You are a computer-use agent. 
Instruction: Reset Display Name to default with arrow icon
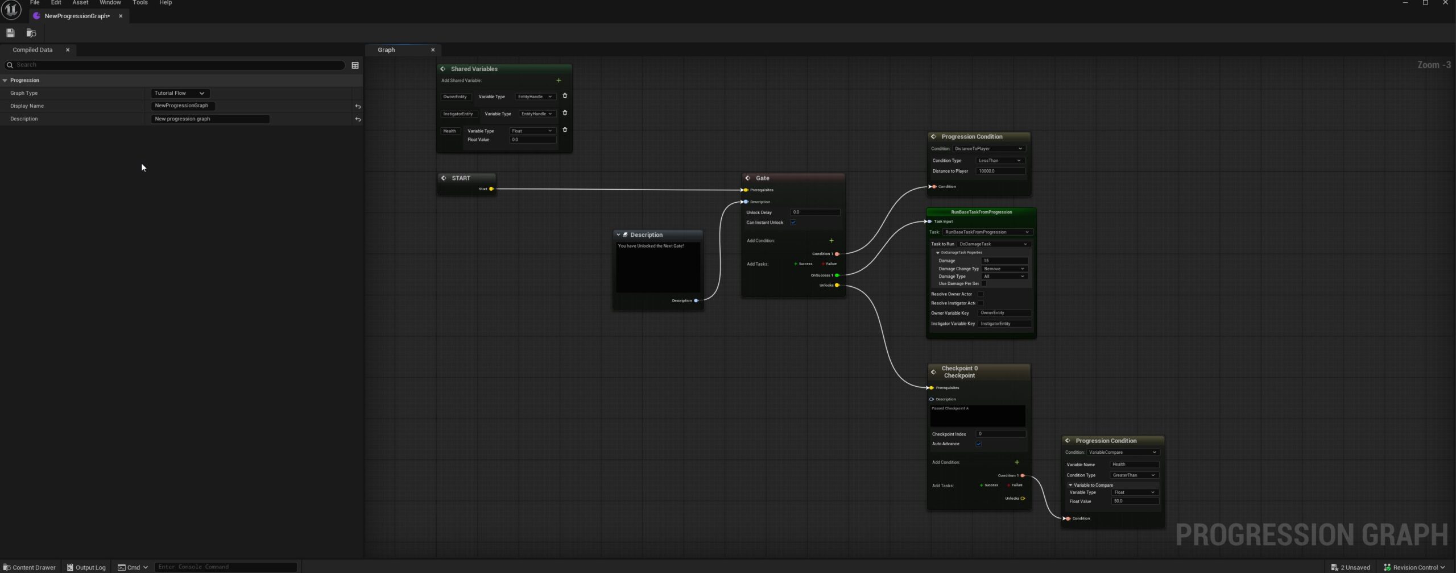[358, 106]
